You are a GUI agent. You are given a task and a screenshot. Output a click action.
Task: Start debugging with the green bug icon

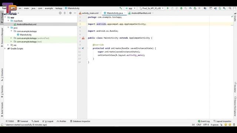[x=181, y=8]
